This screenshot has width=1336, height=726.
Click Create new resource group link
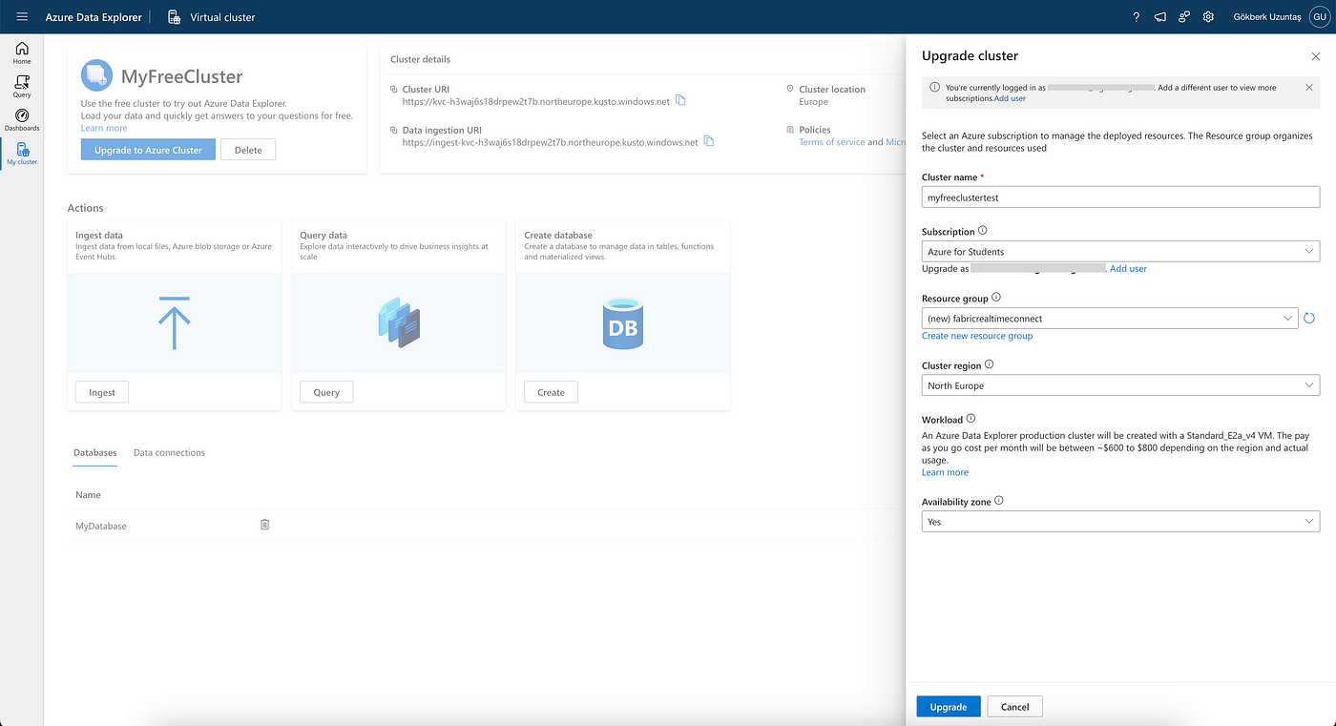tap(977, 336)
